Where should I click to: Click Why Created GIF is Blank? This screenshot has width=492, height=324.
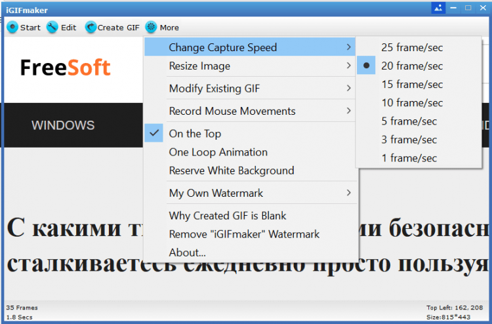227,216
